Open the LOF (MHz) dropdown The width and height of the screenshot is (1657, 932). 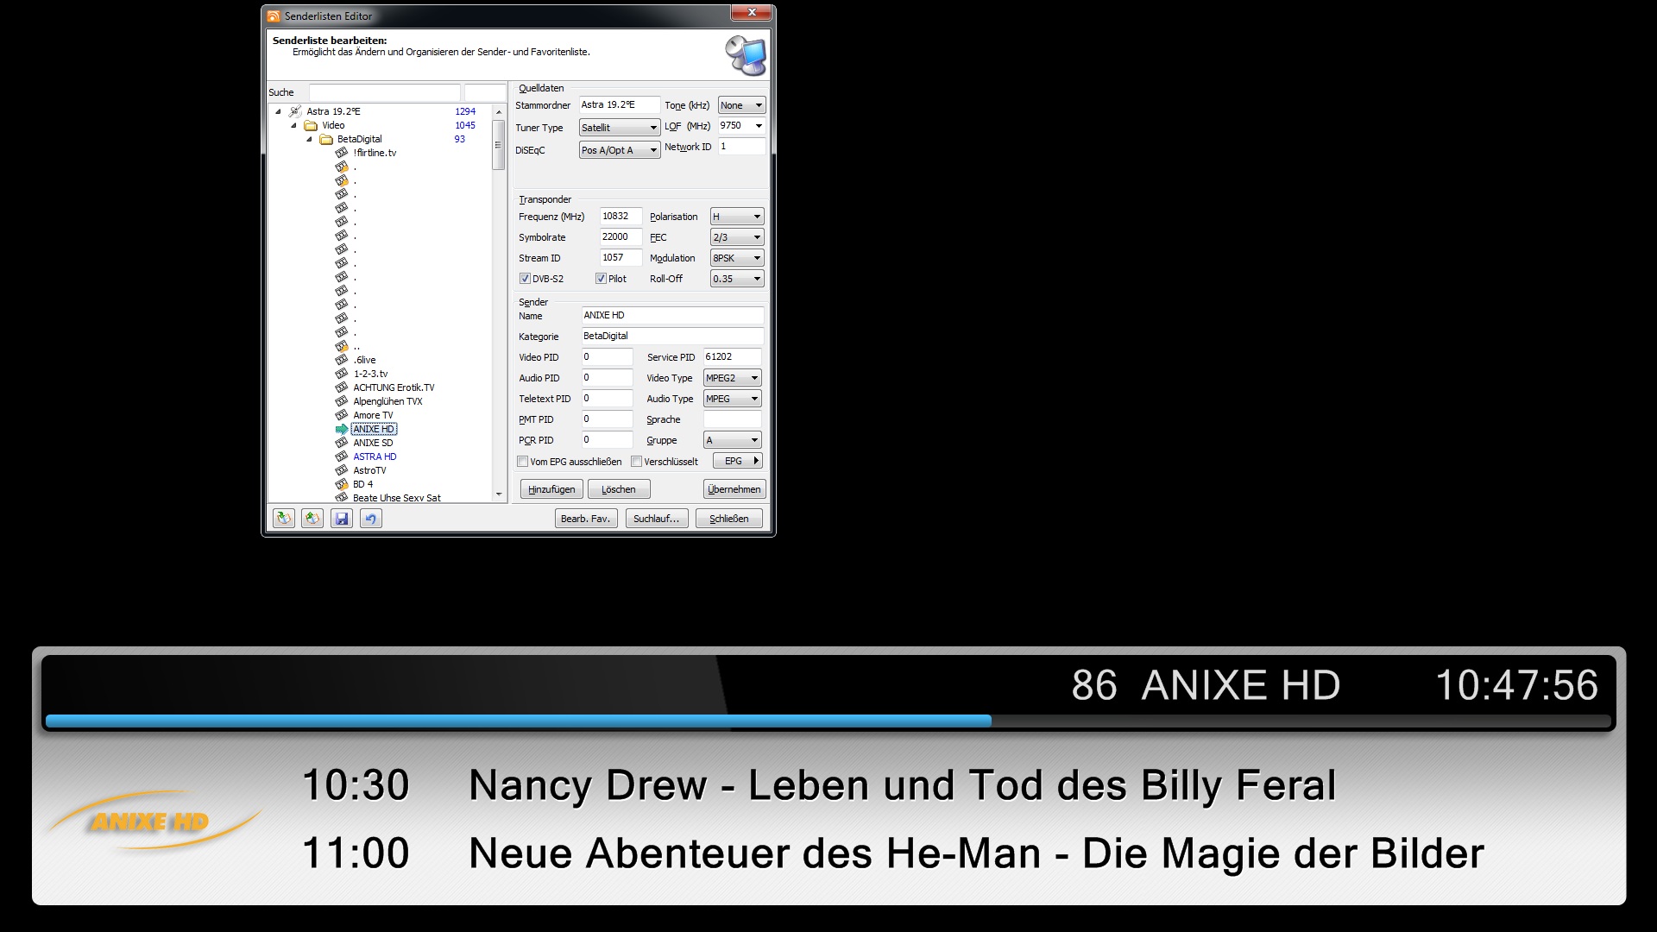point(741,126)
